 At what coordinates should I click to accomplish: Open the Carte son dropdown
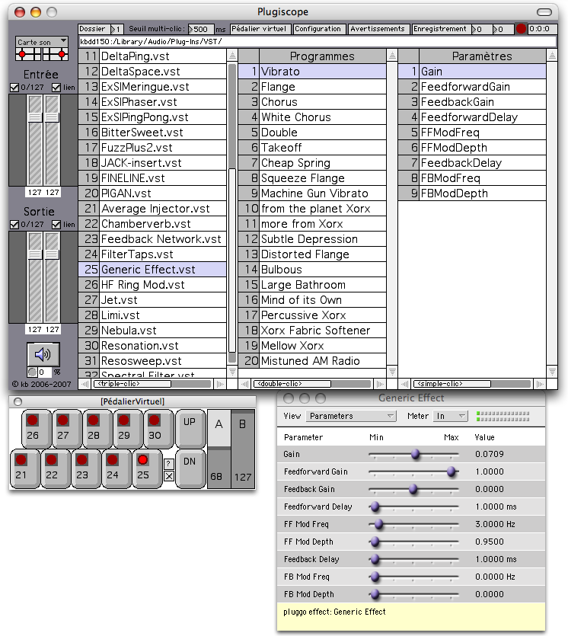tap(42, 41)
